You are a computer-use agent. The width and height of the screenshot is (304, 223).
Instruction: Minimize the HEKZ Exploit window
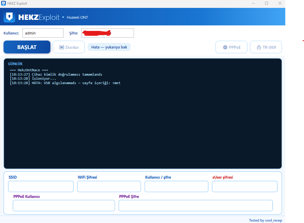tap(253, 3)
